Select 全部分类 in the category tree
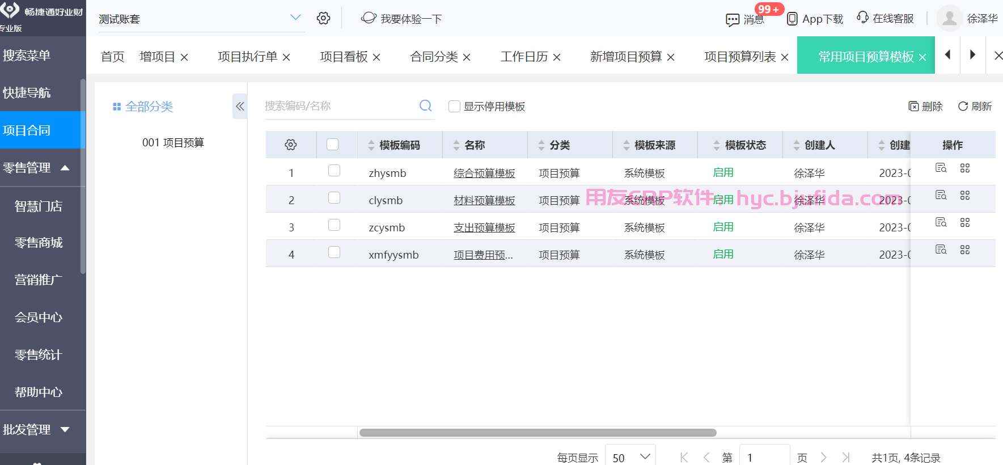 [143, 107]
